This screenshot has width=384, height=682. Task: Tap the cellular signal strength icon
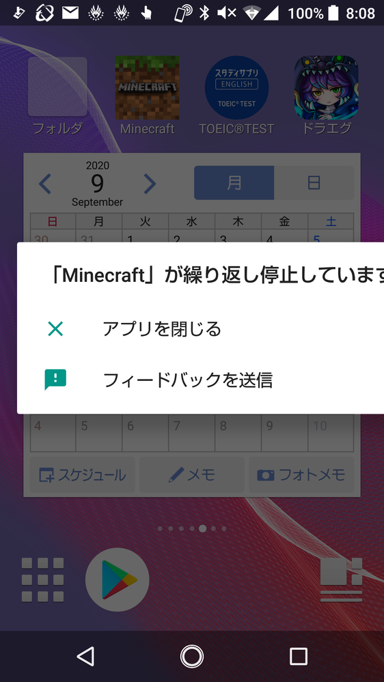click(271, 13)
